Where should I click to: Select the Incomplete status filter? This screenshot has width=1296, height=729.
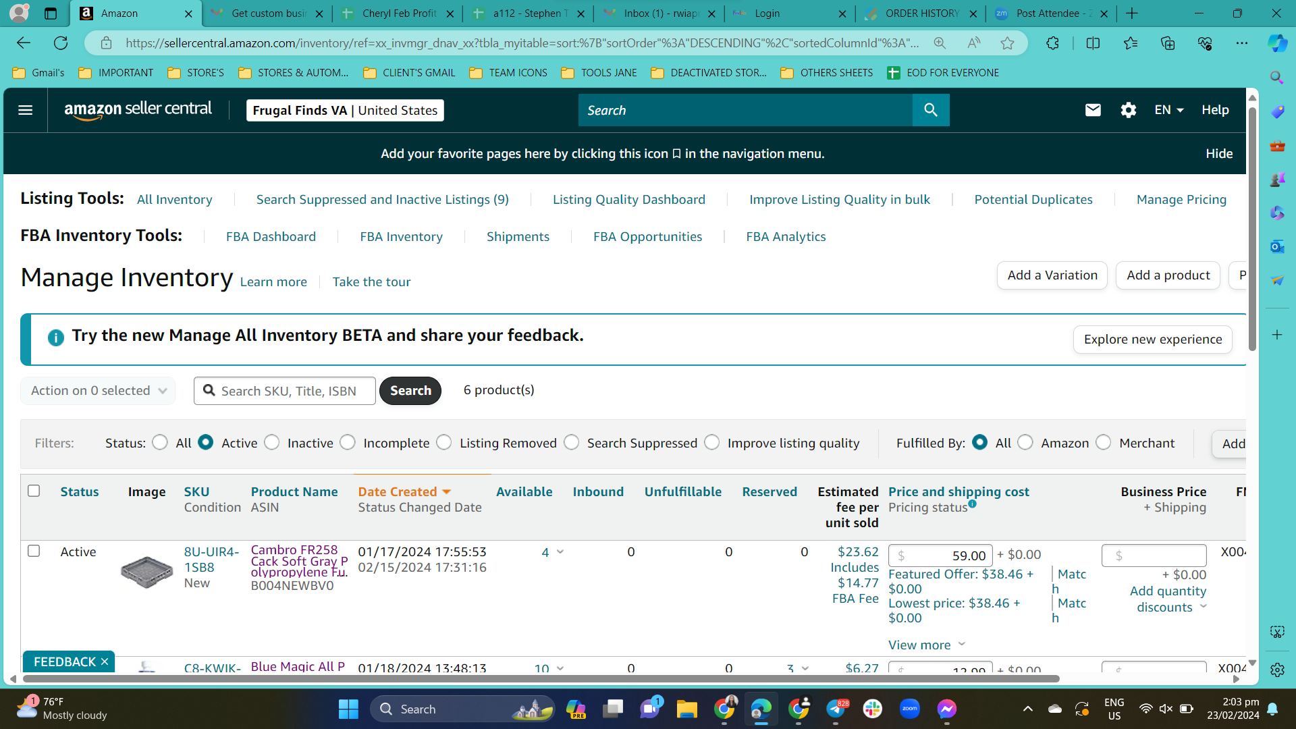348,442
